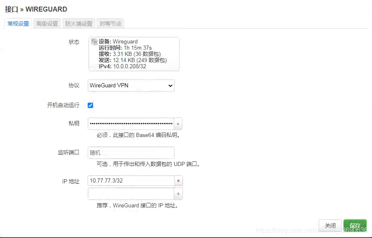Remove IP address 10.77.77.3/32 with red ×
The height and width of the screenshot is (238, 372).
pos(178,180)
